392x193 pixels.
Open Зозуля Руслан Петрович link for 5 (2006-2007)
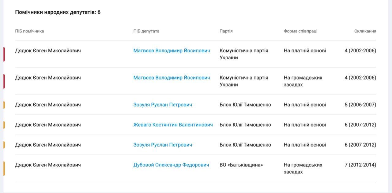click(163, 105)
